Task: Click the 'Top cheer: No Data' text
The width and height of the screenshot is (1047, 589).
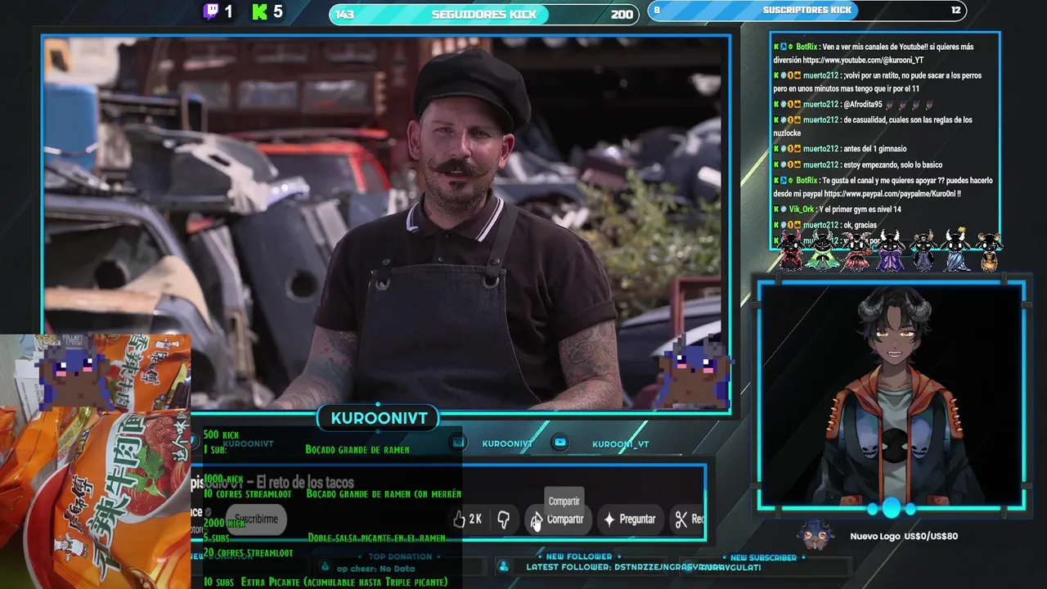Action: click(x=376, y=569)
